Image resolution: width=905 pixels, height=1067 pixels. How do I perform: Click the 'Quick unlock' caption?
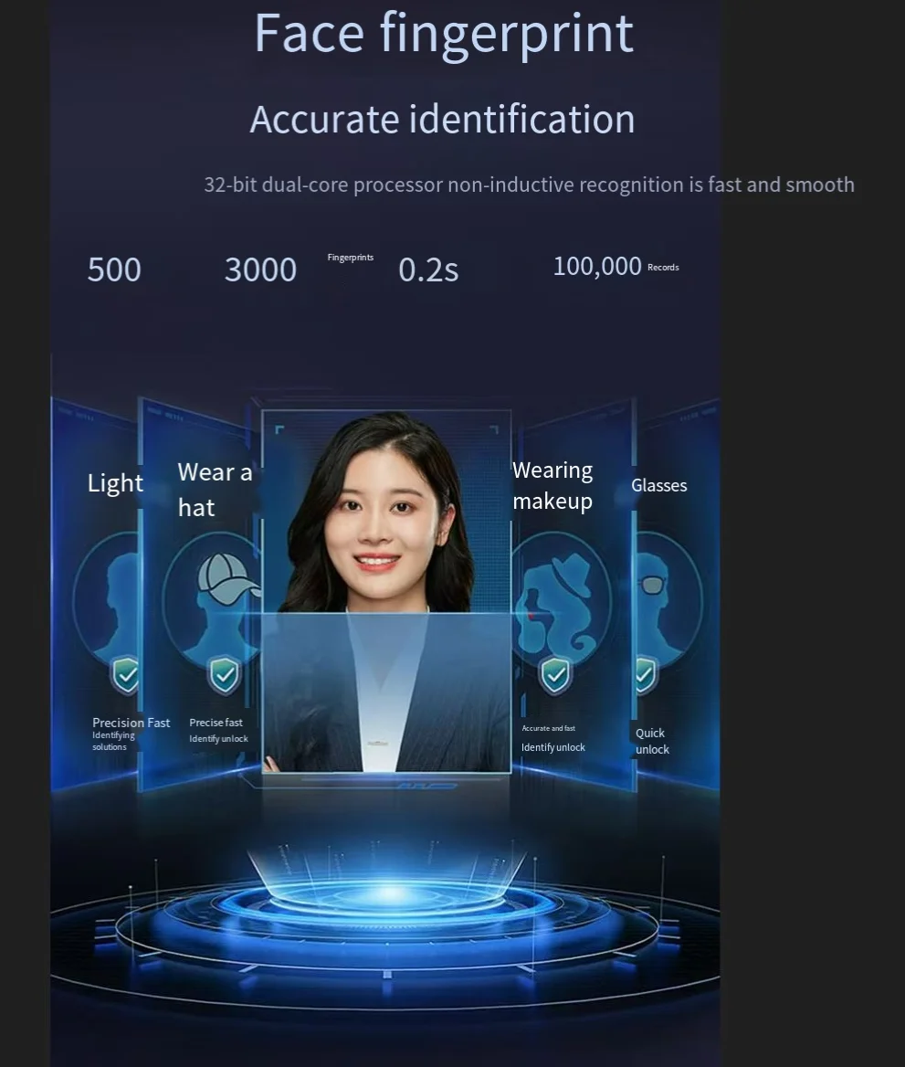(x=652, y=741)
